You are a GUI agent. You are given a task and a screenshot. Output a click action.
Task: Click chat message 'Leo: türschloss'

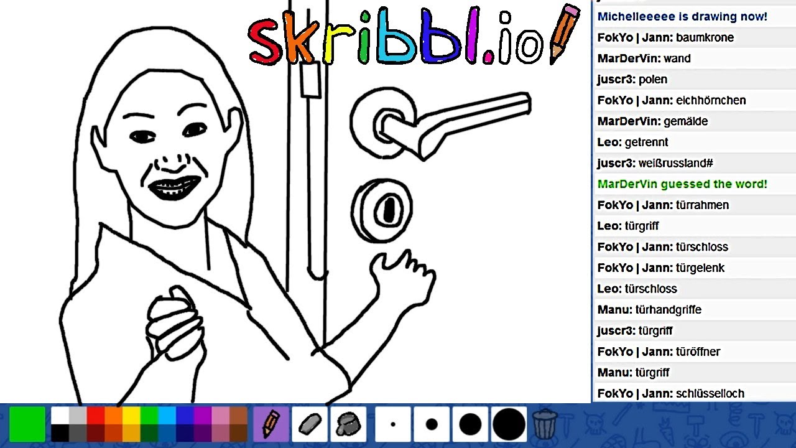(637, 289)
